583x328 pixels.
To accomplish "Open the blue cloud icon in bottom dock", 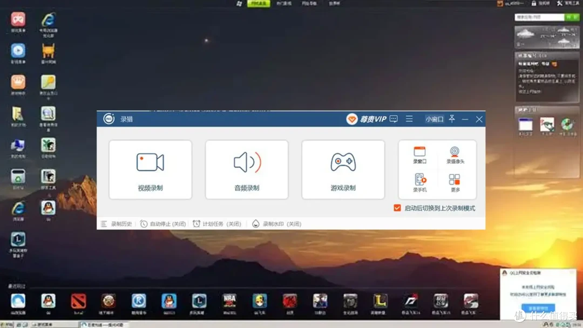I will pyautogui.click(x=18, y=301).
